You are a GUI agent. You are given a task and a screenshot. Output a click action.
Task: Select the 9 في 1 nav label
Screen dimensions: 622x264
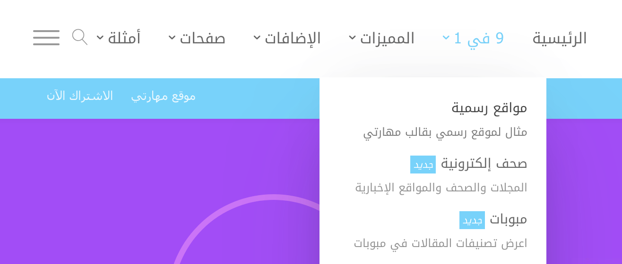479,38
